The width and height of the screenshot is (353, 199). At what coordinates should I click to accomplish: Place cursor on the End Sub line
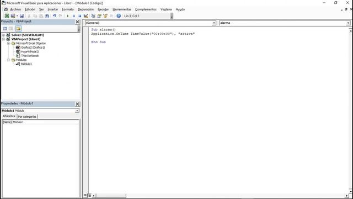tap(98, 42)
